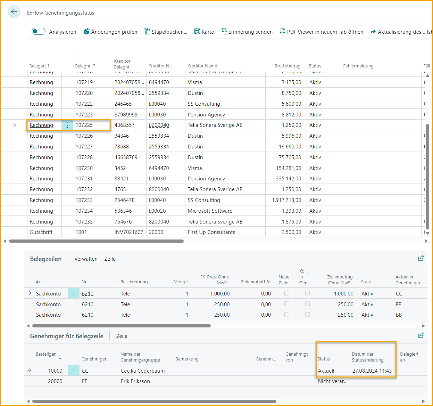Open the ellipsis menu next to approver CC
Viewport: 433px width, 406px height.
tap(73, 371)
